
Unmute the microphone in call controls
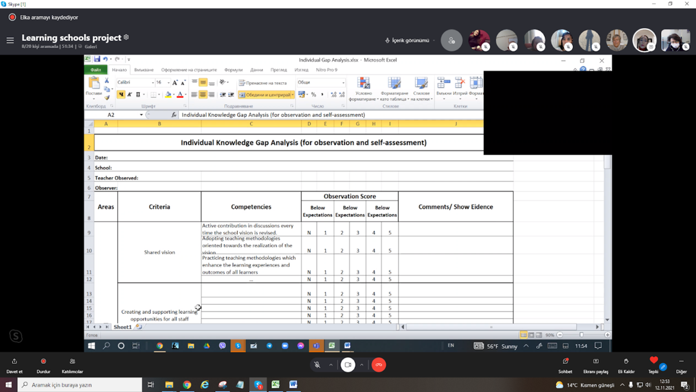pyautogui.click(x=317, y=365)
